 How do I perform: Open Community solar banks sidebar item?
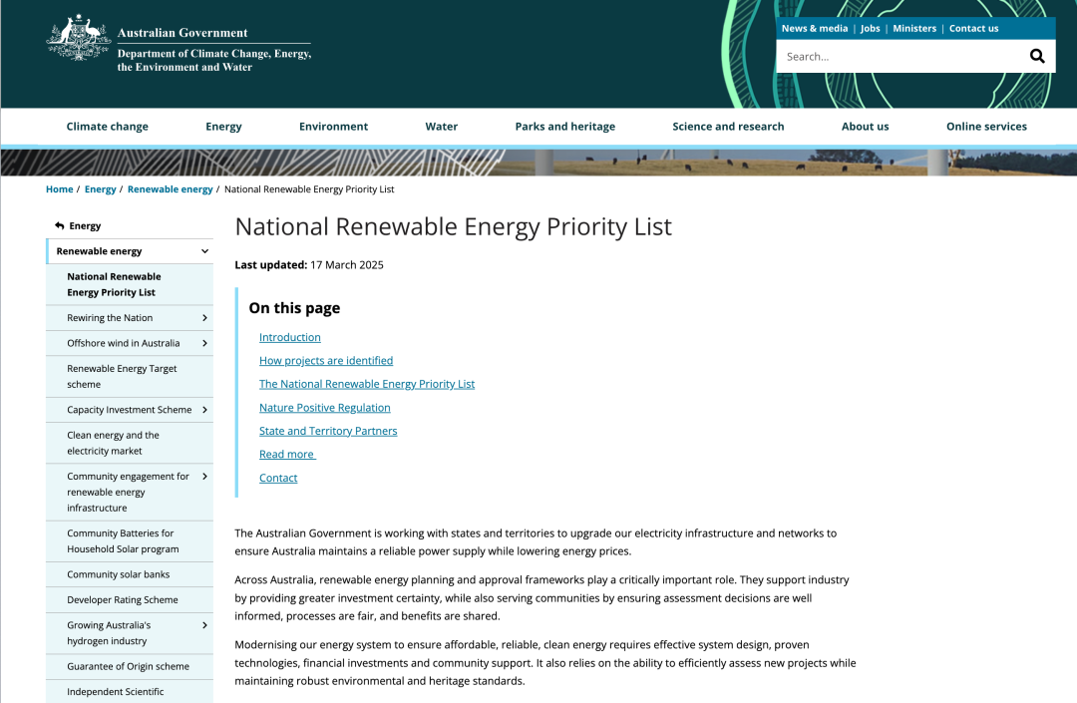click(118, 574)
